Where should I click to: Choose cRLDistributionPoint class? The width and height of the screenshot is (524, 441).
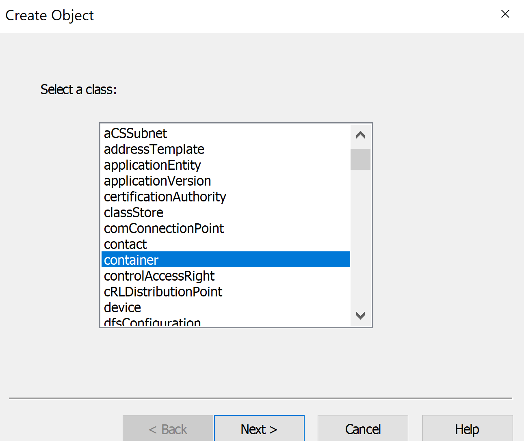tap(163, 292)
